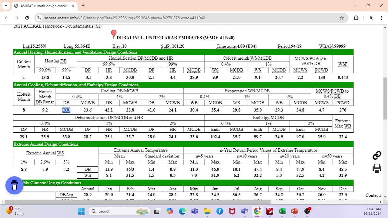This screenshot has width=388, height=218.
Task: Click the Extreme Annual WS 1% value 8.8
Action: [x=24, y=169]
